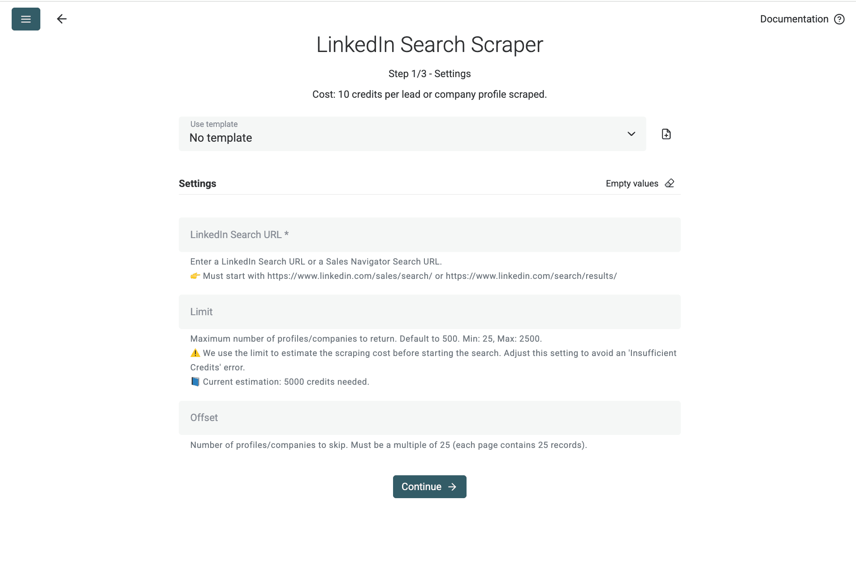
Task: Click the warning icon next to the limit note
Action: click(x=195, y=353)
